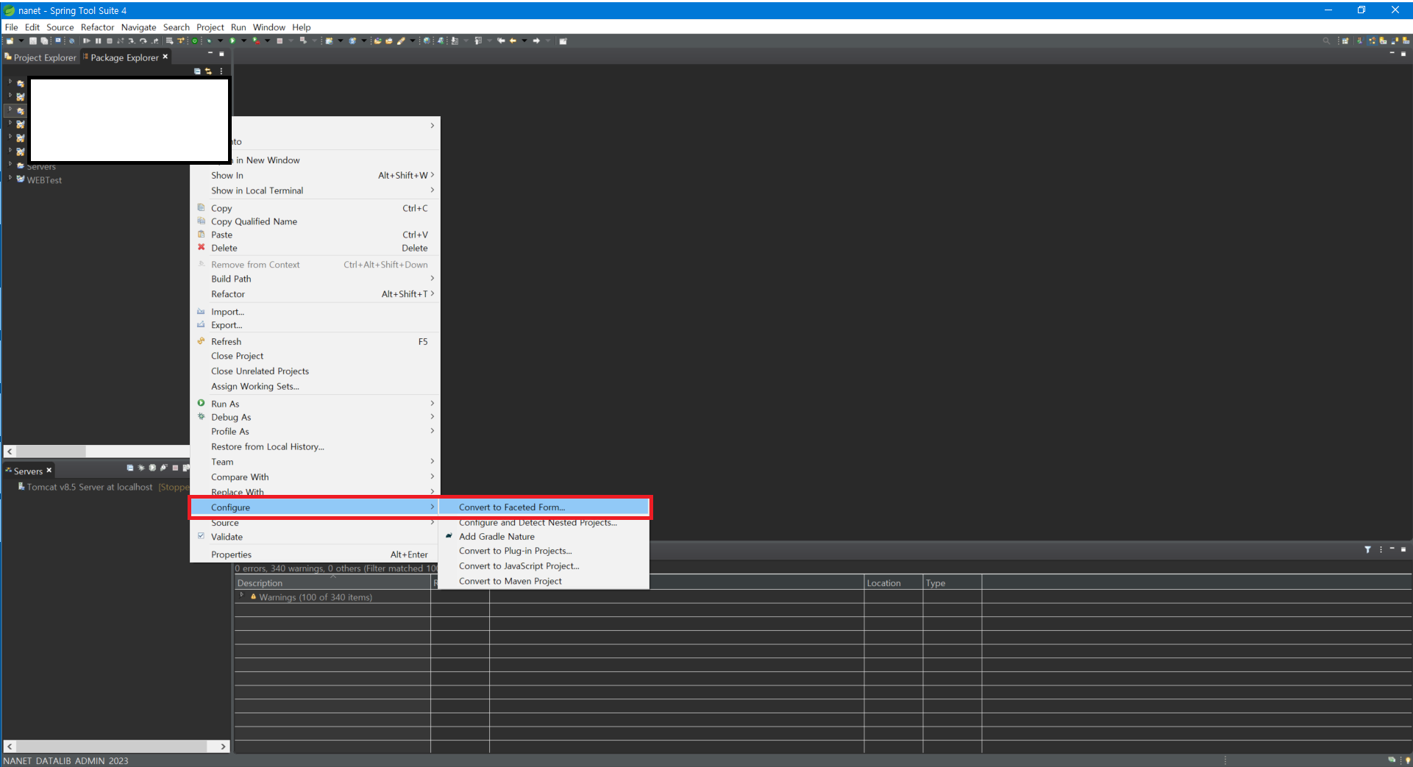Viewport: 1413px width, 767px height.
Task: Maximize the Package Explorer panel
Action: (221, 54)
